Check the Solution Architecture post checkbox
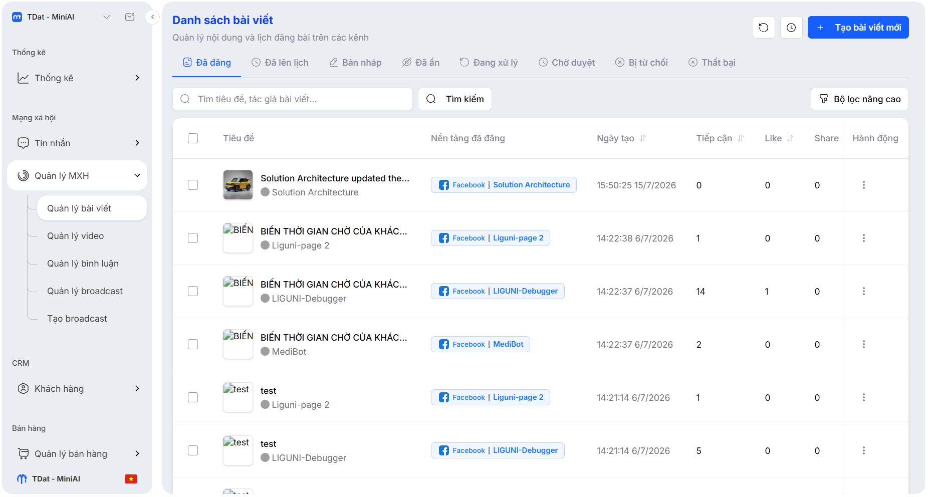Image resolution: width=928 pixels, height=497 pixels. [x=193, y=185]
